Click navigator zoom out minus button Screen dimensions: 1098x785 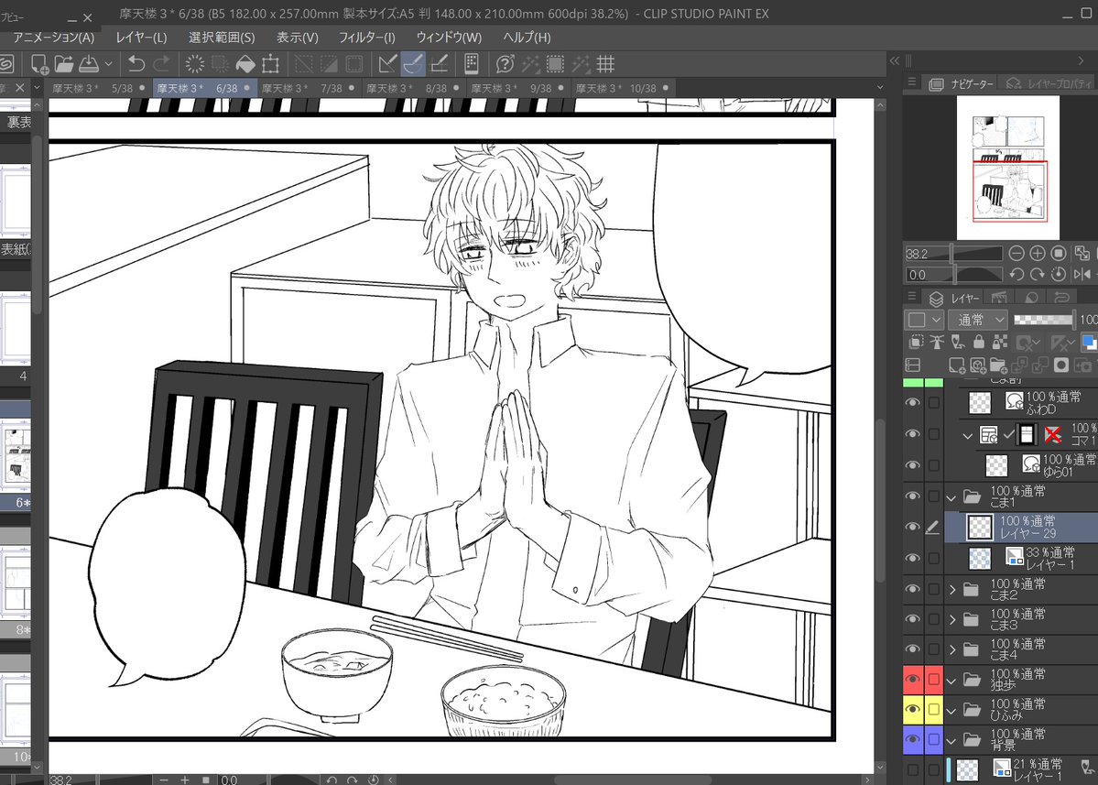(1016, 254)
